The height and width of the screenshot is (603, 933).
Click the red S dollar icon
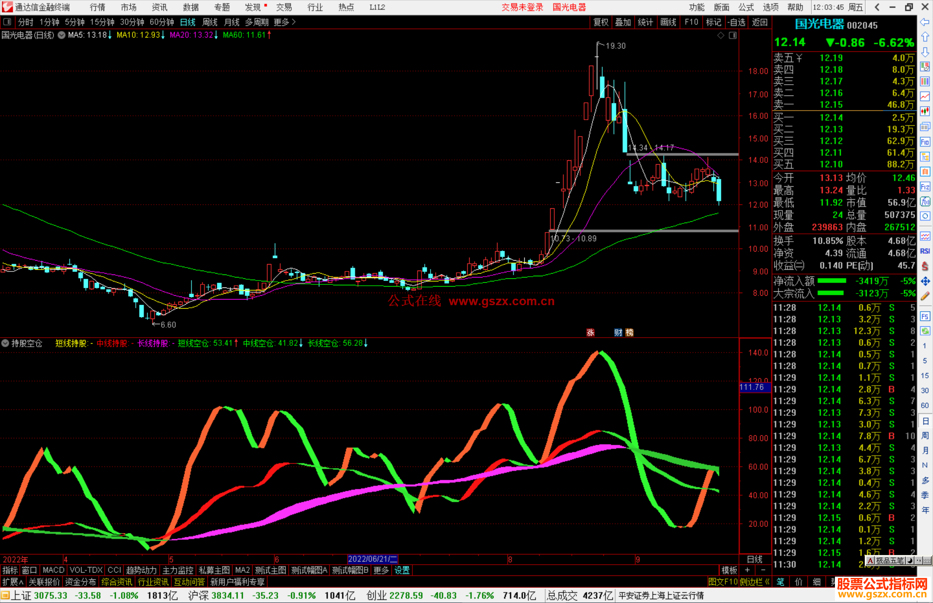[x=925, y=266]
